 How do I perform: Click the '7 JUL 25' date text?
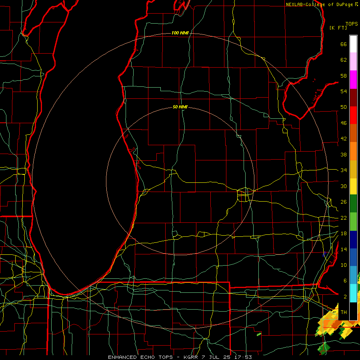tap(217, 357)
